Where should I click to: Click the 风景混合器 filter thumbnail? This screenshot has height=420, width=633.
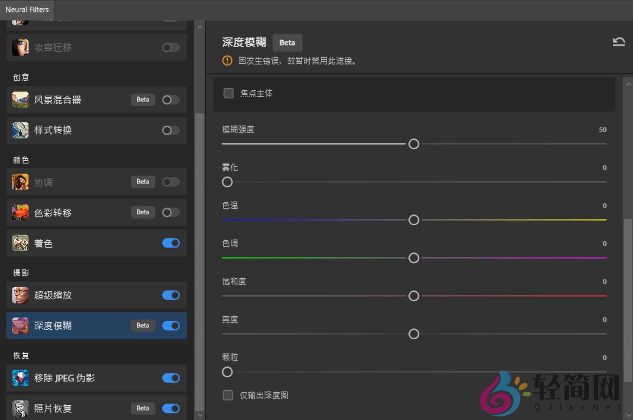pyautogui.click(x=20, y=100)
